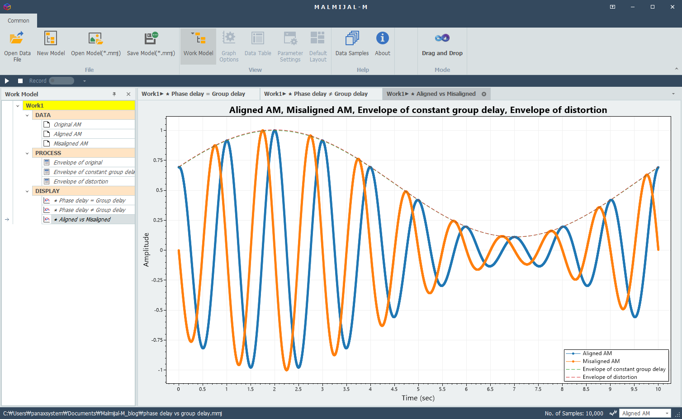Click the ribbon display options title-bar button
Image resolution: width=682 pixels, height=419 pixels.
pyautogui.click(x=612, y=7)
